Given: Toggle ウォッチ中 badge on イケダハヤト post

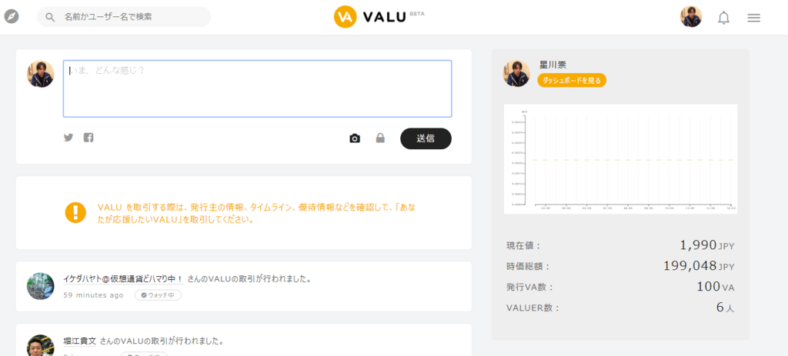Looking at the screenshot, I should (158, 294).
